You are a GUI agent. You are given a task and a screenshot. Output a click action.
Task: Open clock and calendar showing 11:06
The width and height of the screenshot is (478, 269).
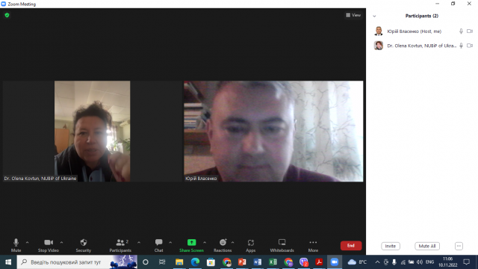click(448, 262)
